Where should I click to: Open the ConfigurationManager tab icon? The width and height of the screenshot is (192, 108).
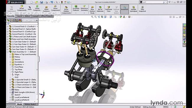[x=16, y=20]
